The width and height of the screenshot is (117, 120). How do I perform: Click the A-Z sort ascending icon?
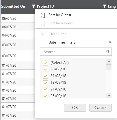pos(43,16)
